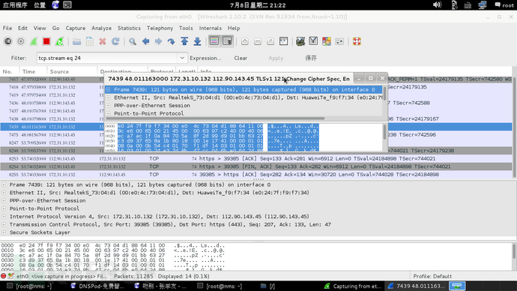Click the Apply filter button
The height and width of the screenshot is (291, 517).
point(276,58)
